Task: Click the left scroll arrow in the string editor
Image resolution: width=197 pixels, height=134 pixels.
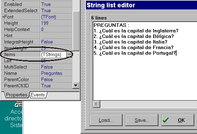Action: click(96, 104)
